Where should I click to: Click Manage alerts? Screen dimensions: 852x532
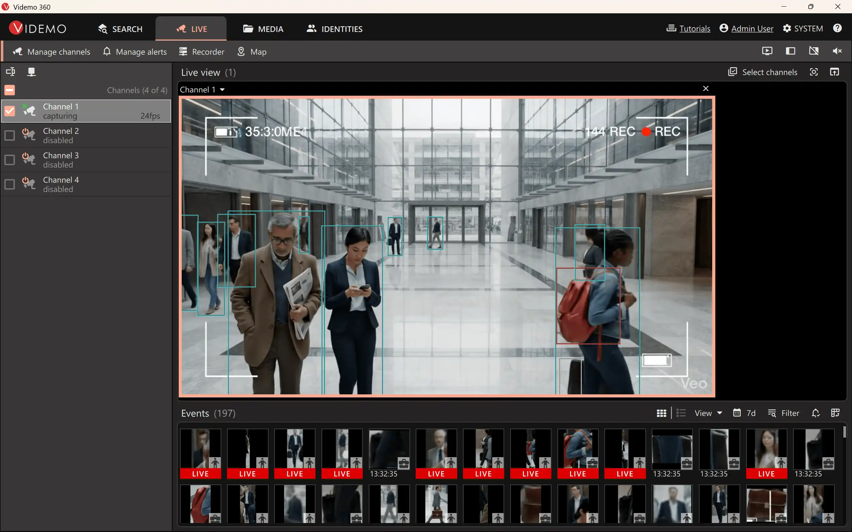[135, 52]
